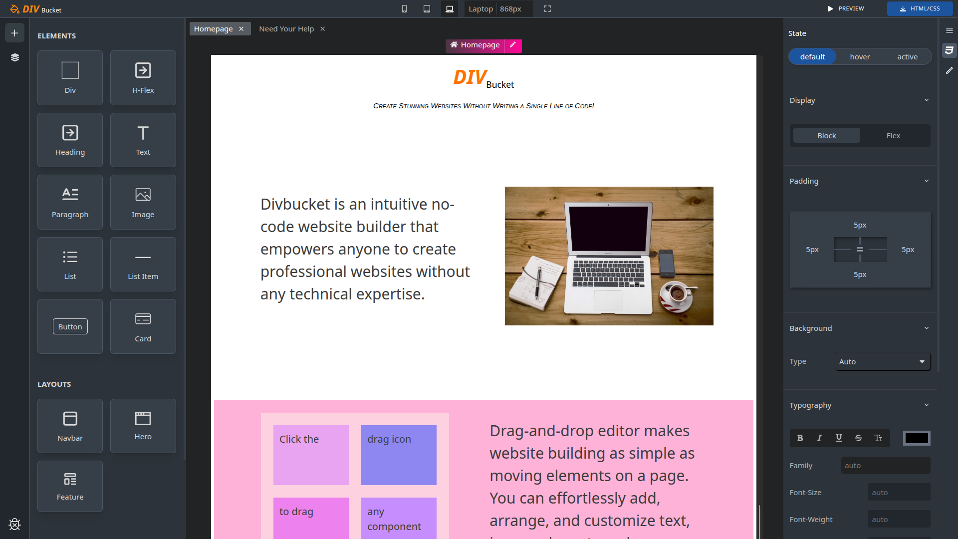Open the layers panel

tap(14, 57)
